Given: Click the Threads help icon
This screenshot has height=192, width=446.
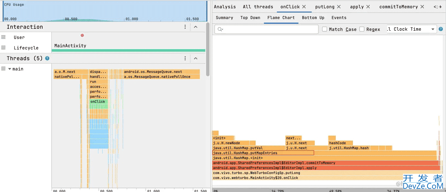Looking at the screenshot, I should [47, 58].
